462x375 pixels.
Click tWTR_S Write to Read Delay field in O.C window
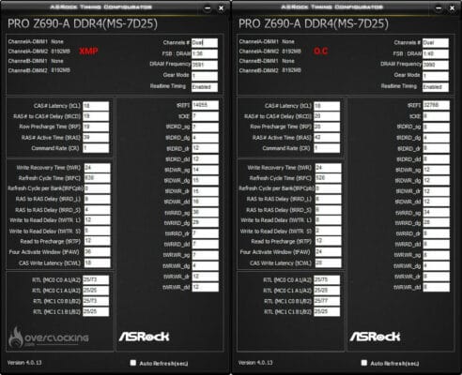328,231
